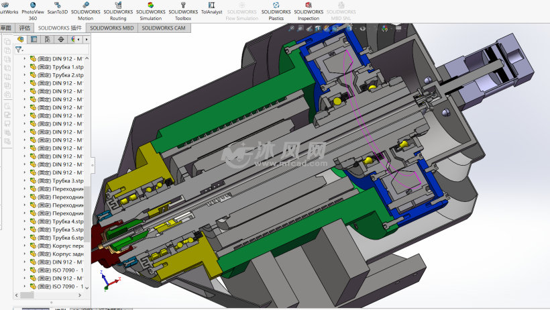Viewport: 550px width, 310px height.
Task: Launch SOLIDWORKS Routing add-in
Action: pyautogui.click(x=118, y=9)
